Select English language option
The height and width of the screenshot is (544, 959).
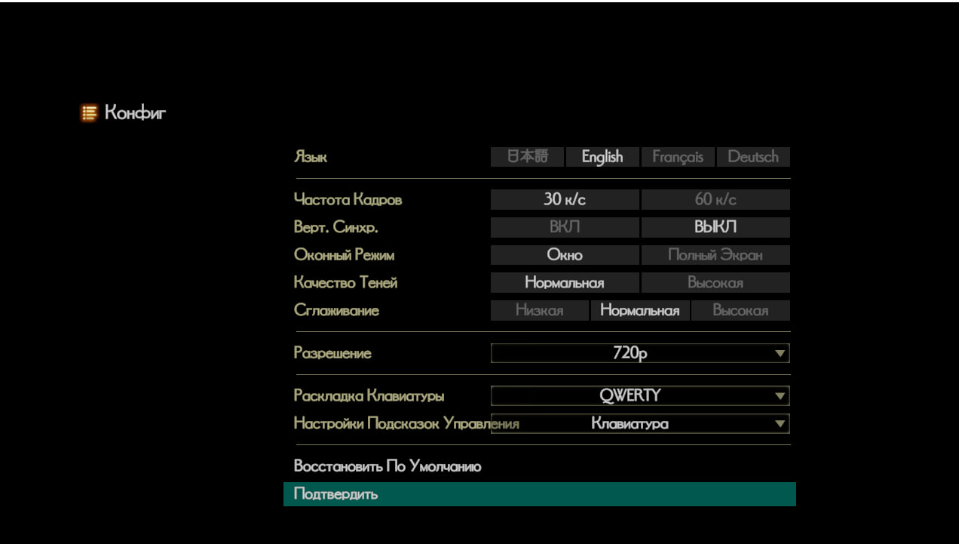pos(602,157)
